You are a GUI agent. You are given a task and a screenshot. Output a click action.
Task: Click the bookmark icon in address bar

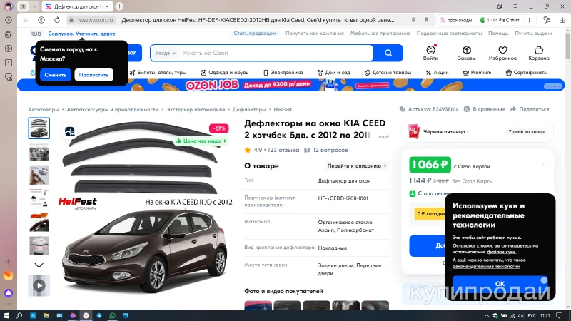pos(426,20)
